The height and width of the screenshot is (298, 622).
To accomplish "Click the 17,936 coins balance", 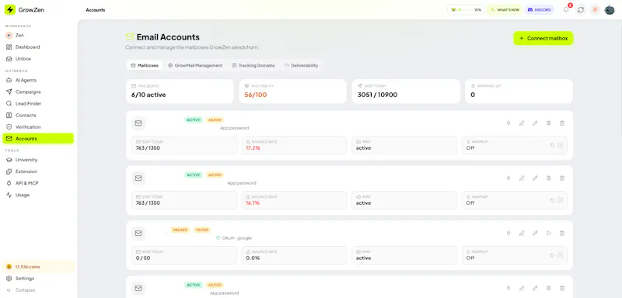I will (38, 267).
